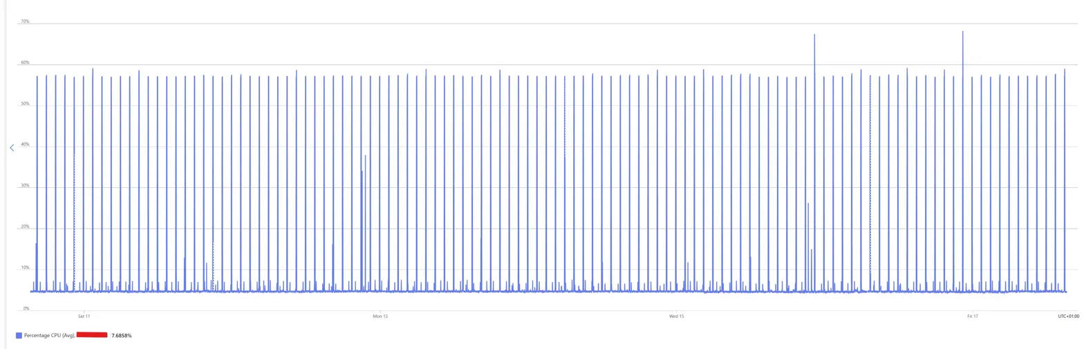Click the left chevron arrow beside the chart
This screenshot has height=349, width=1084.
12,148
